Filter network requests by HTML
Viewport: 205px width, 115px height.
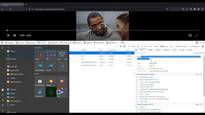[x=133, y=46]
